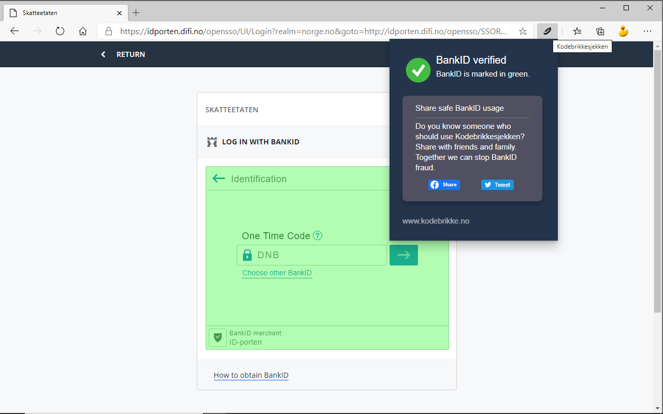Click the yellow duck profile icon
The height and width of the screenshot is (414, 663).
click(x=624, y=31)
